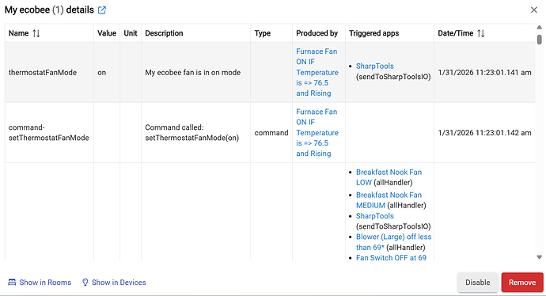Click the 'command' type cell
Screen dimensions: 546x296
[x=271, y=133]
